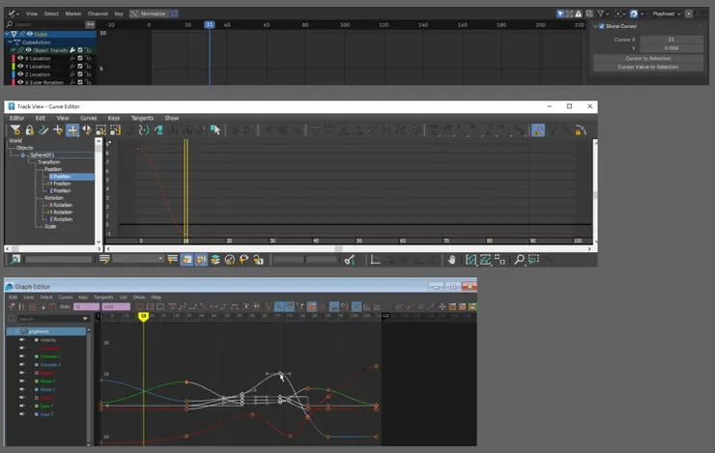This screenshot has height=453, width=715.
Task: Select the Move Keys tool in Curve Editor
Action: pos(72,130)
